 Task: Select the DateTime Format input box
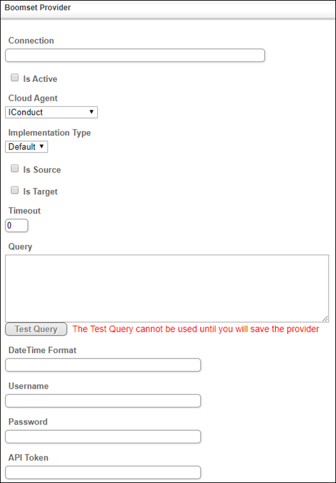tap(103, 365)
